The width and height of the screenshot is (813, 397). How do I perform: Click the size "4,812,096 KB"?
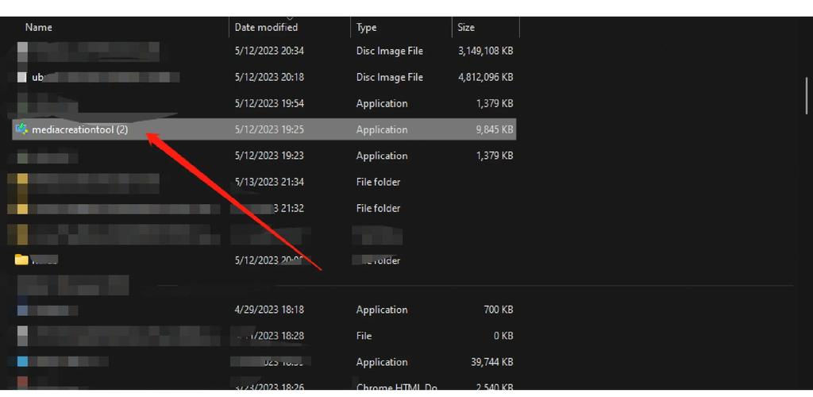pyautogui.click(x=486, y=77)
